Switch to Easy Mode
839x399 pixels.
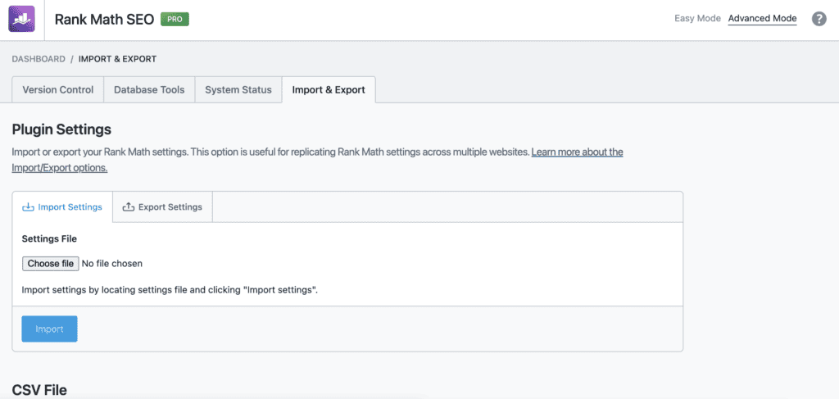pos(697,18)
